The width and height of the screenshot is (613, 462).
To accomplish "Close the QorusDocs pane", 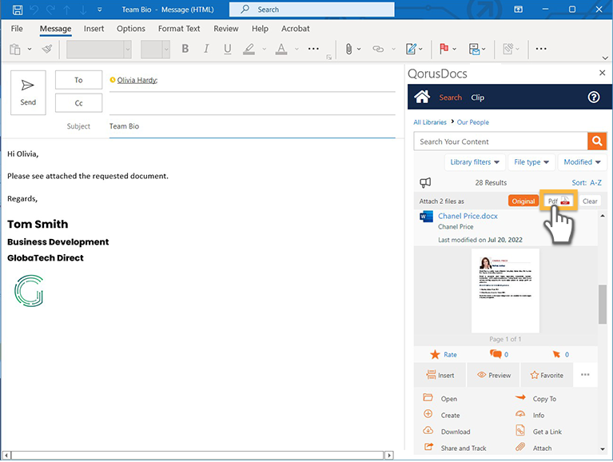I will click(x=602, y=73).
